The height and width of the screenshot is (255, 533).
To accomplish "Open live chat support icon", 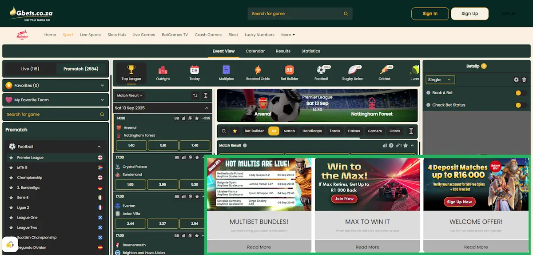I will (x=10, y=245).
